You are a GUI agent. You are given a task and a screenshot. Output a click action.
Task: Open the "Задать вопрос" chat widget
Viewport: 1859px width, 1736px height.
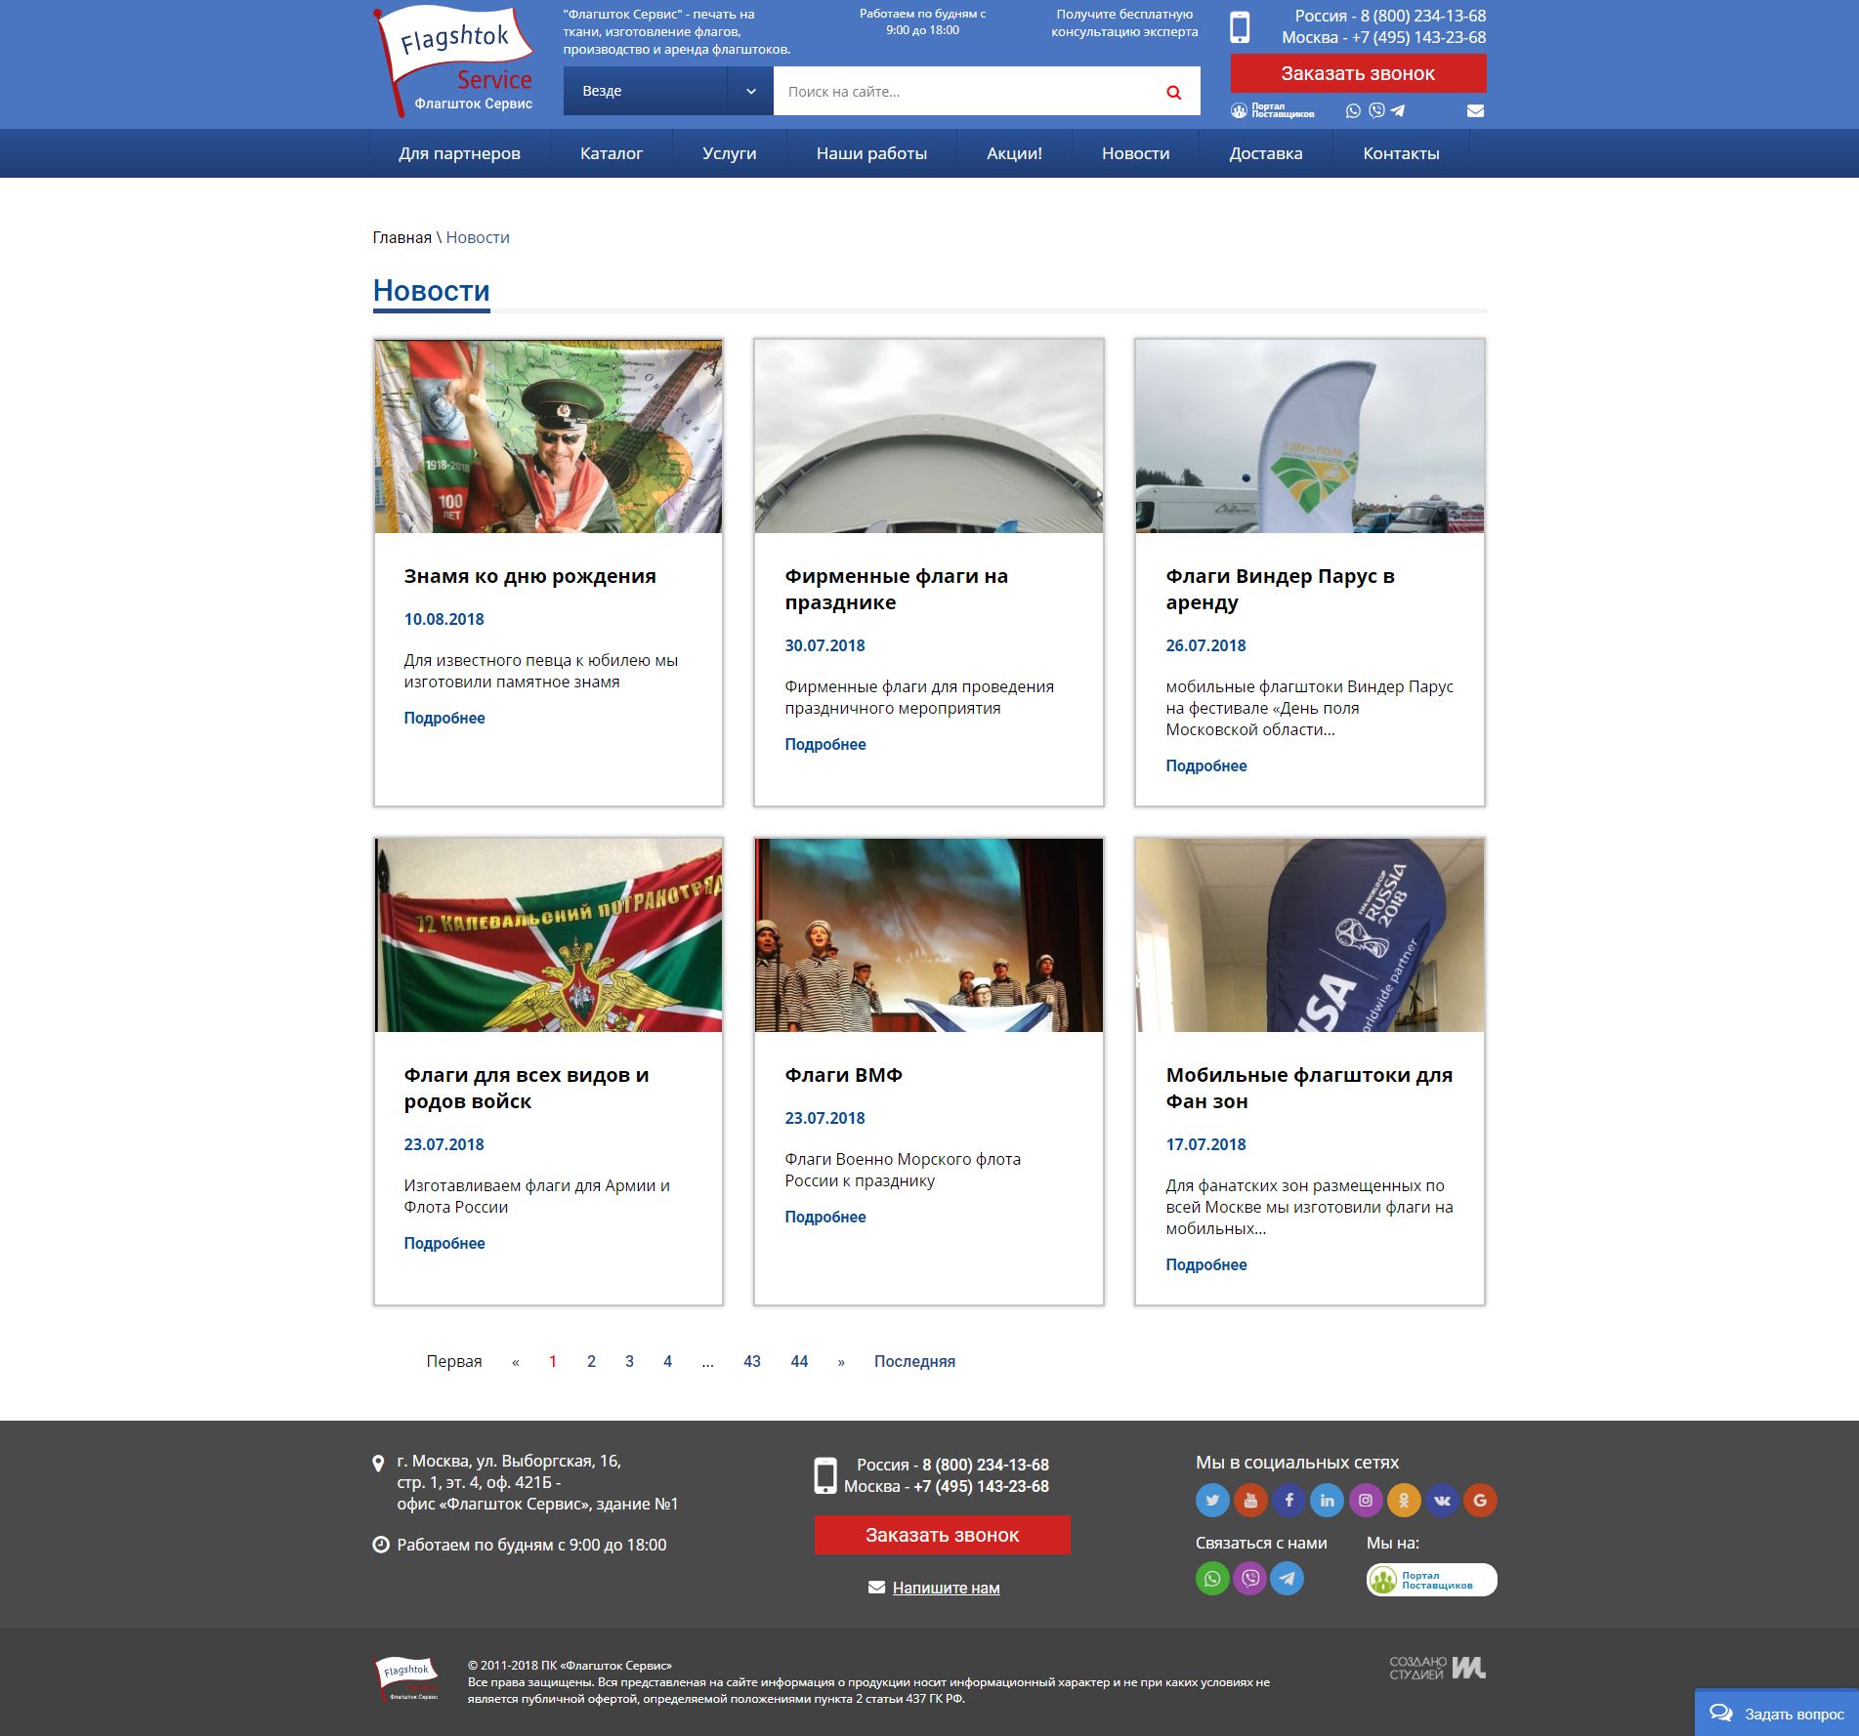click(1776, 1713)
